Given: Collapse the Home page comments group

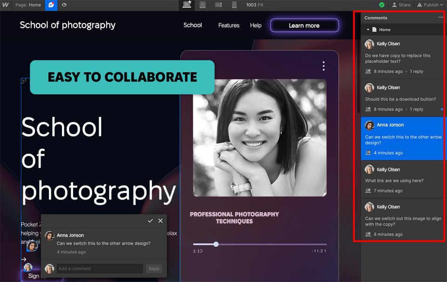Looking at the screenshot, I should coord(368,30).
